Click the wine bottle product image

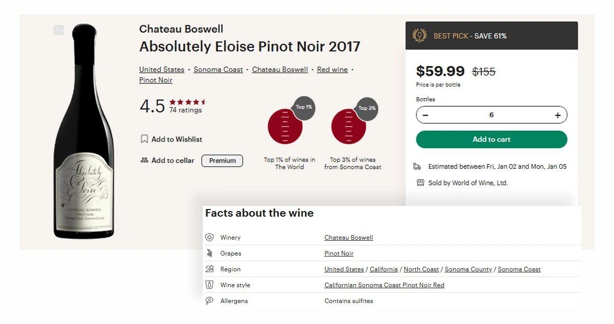84,132
